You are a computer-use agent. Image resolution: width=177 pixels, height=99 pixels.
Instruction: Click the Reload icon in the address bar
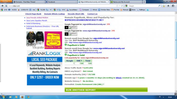point(122,6)
